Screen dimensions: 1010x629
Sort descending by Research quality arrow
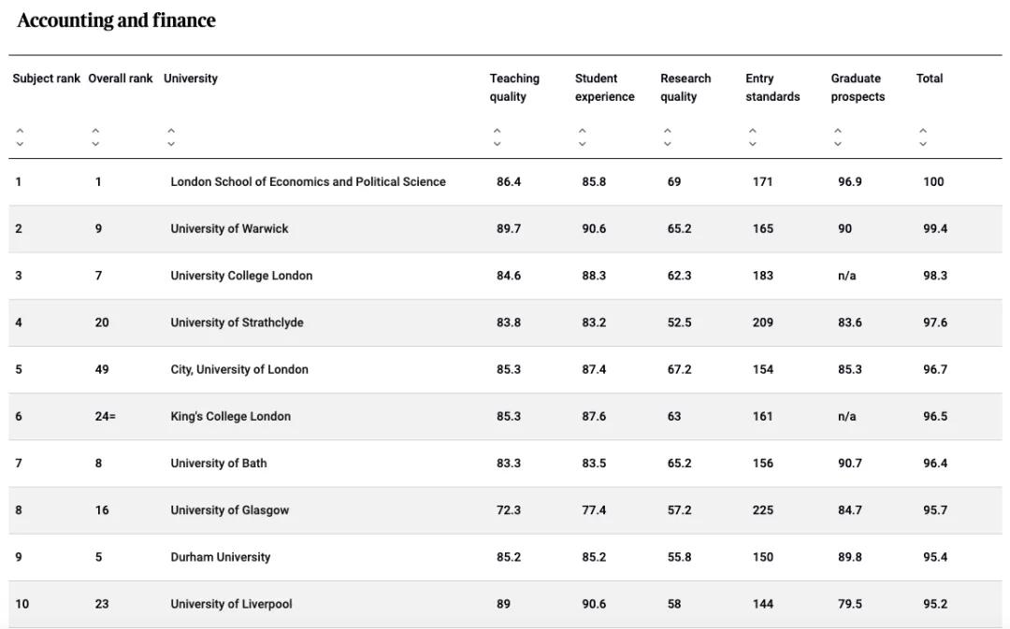667,144
